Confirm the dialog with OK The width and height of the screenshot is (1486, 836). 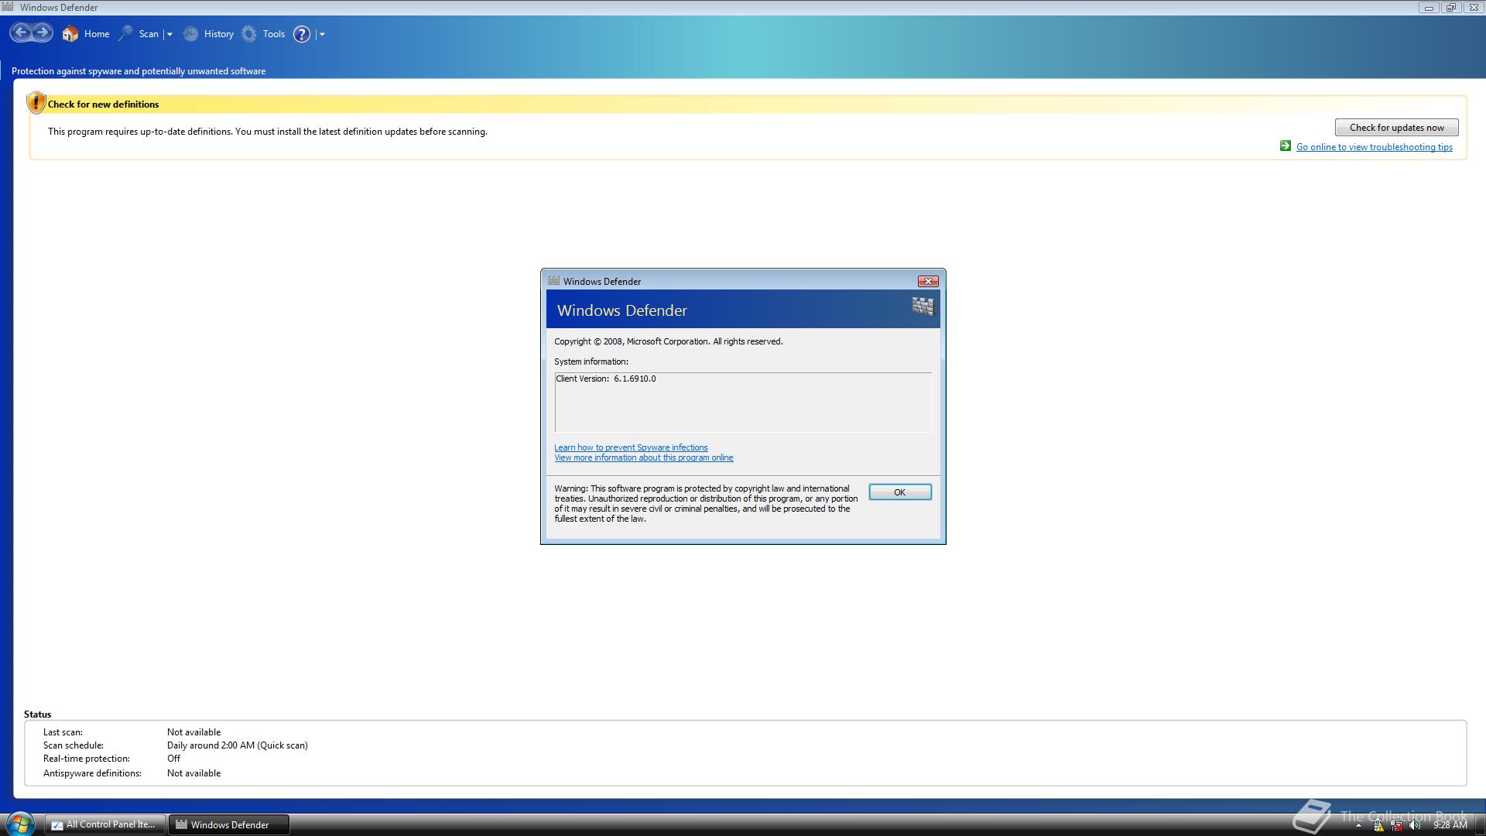pyautogui.click(x=899, y=492)
